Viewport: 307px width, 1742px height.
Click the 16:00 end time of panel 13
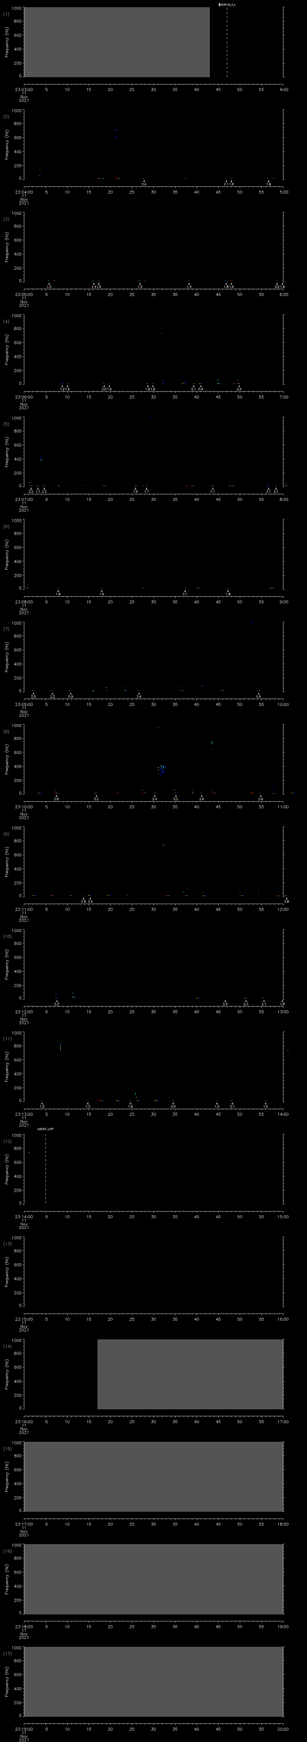(283, 1319)
